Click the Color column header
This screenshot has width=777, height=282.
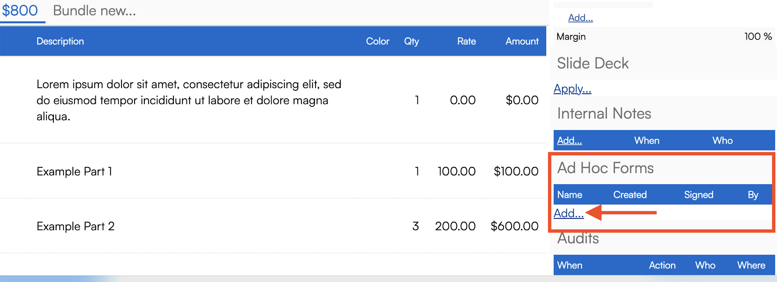tap(377, 41)
